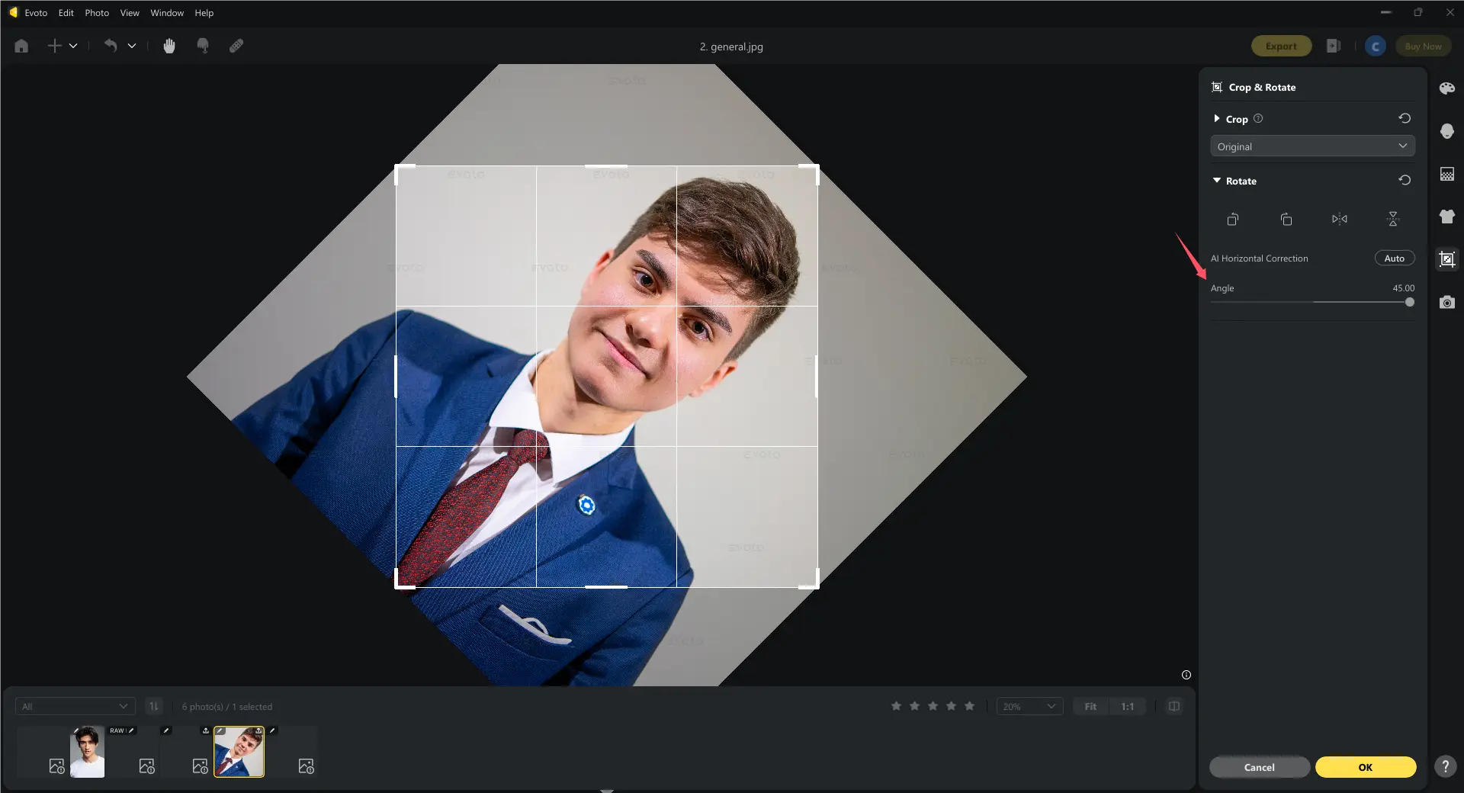Confirm the rotation with OK
Screen dimensions: 1464x793
[x=1366, y=767]
